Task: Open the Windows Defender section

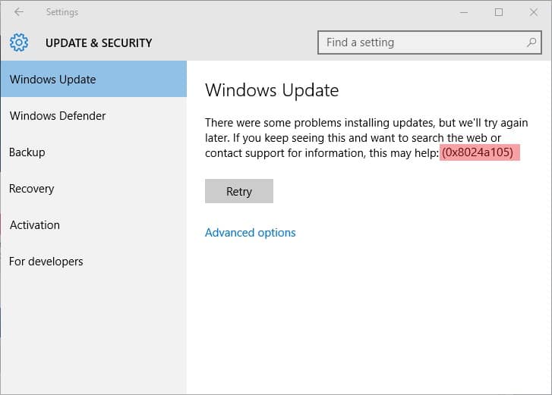Action: (x=93, y=115)
